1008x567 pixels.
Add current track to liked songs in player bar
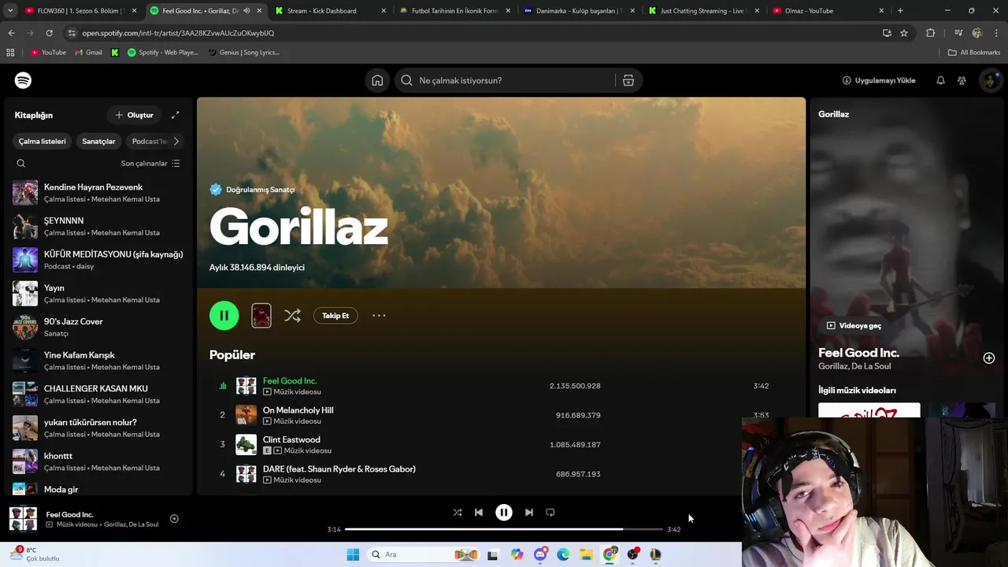[174, 519]
